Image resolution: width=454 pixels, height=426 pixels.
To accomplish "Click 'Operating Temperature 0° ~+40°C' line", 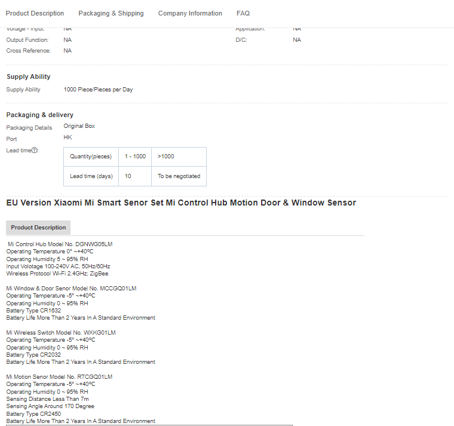I will [x=50, y=252].
